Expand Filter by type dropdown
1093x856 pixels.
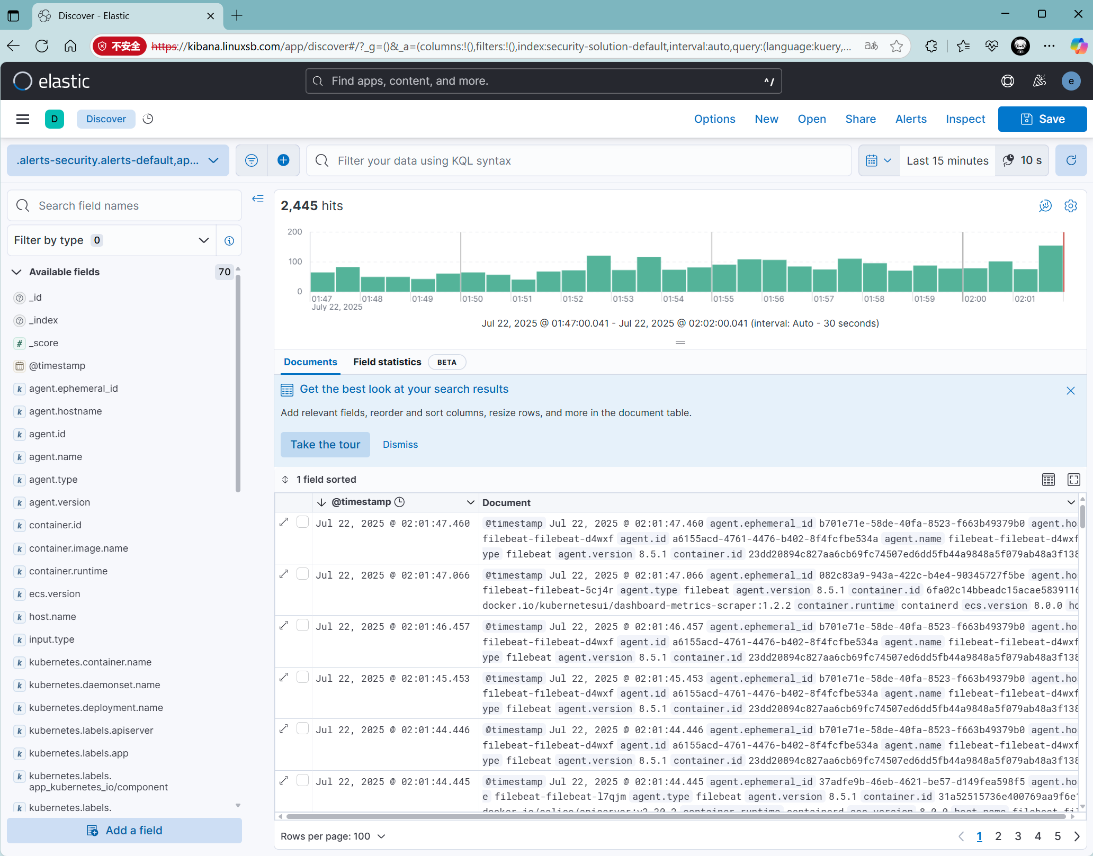(112, 240)
